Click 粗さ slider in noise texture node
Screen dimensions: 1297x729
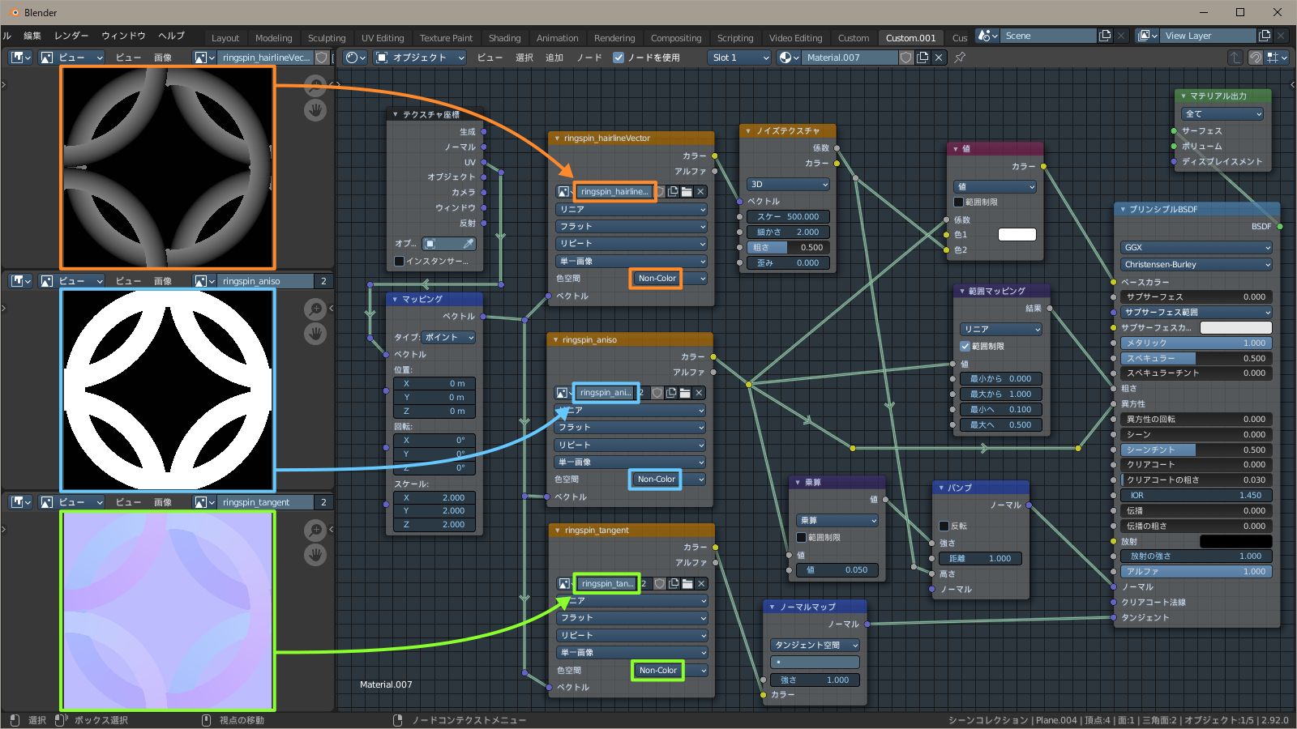(x=787, y=248)
